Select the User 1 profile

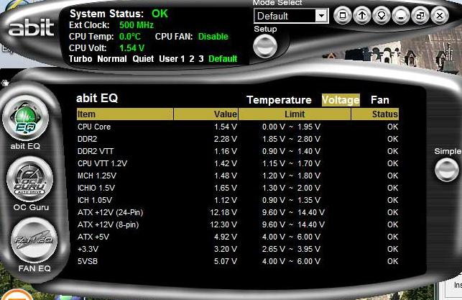[172, 59]
